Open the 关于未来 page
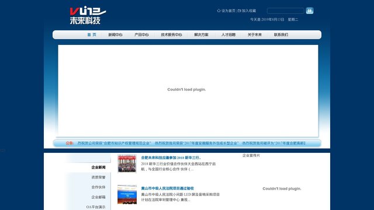Image resolution: width=374 pixels, height=210 pixels. [x=255, y=34]
